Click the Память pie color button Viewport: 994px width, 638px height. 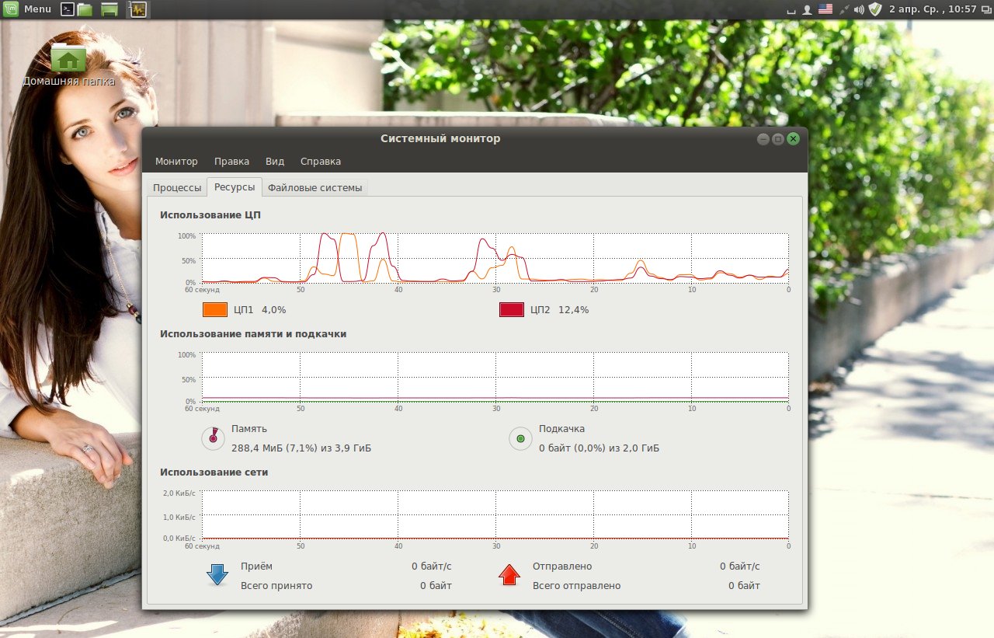213,438
